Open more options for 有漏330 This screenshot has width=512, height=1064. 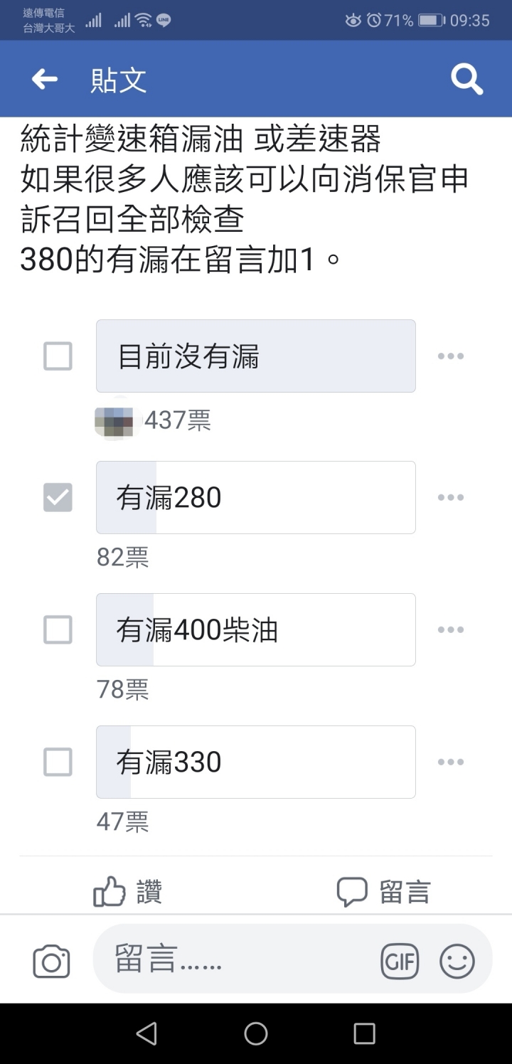[451, 762]
